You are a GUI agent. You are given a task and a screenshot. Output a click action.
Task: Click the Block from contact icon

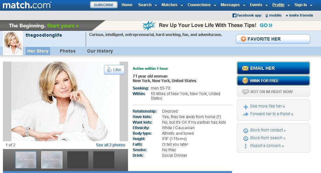coord(246,130)
